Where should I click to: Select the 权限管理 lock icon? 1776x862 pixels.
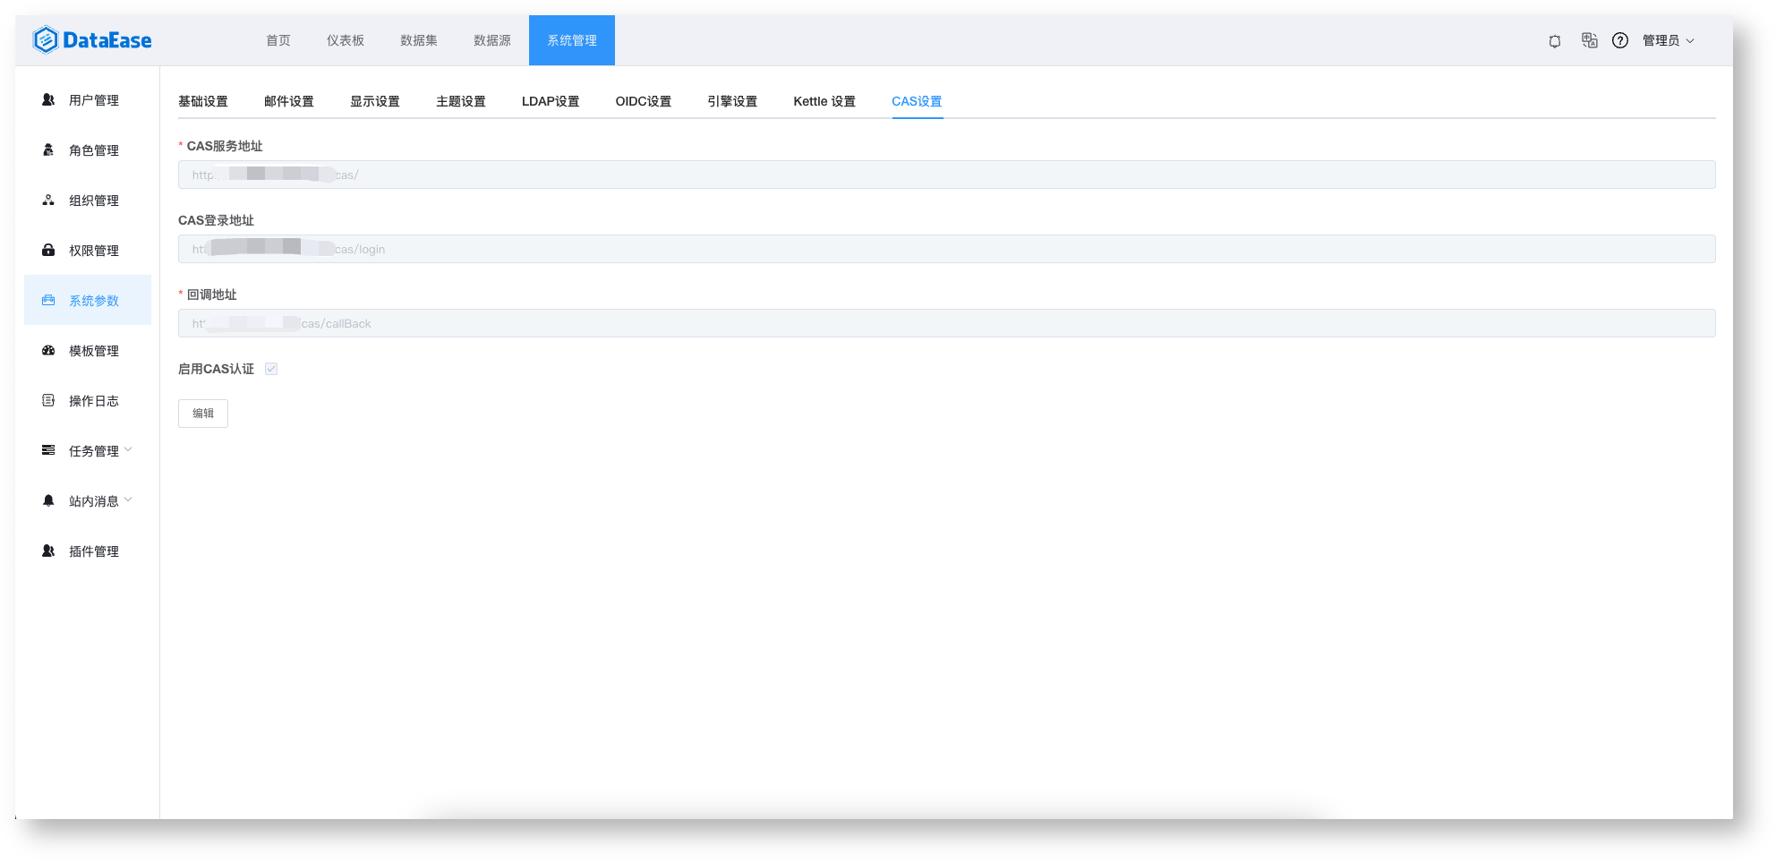(x=48, y=251)
